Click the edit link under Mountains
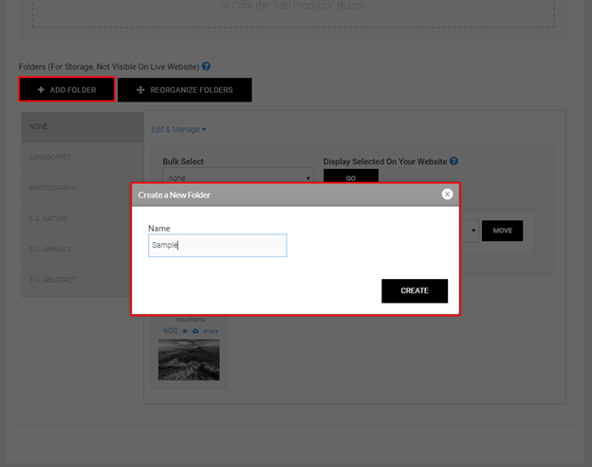 point(170,330)
